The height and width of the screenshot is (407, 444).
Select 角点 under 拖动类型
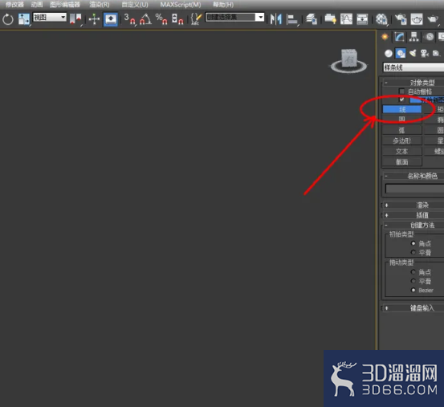(x=413, y=272)
